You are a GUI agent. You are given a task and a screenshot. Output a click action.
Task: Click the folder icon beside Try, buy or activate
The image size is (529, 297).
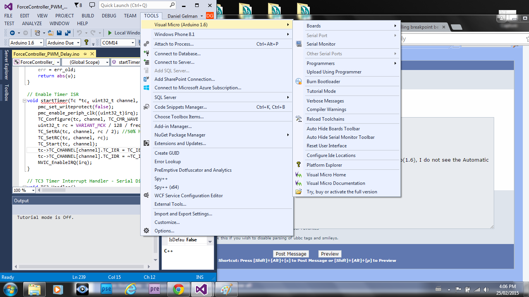299,192
